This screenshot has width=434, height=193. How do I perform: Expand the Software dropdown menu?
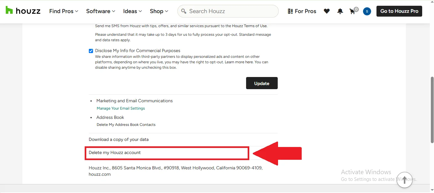(100, 11)
